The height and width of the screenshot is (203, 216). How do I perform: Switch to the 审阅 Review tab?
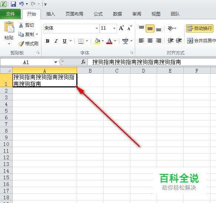(x=137, y=14)
